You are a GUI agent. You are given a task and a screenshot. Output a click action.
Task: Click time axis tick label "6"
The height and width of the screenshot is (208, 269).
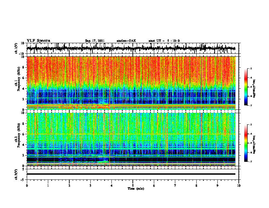click(x=154, y=186)
